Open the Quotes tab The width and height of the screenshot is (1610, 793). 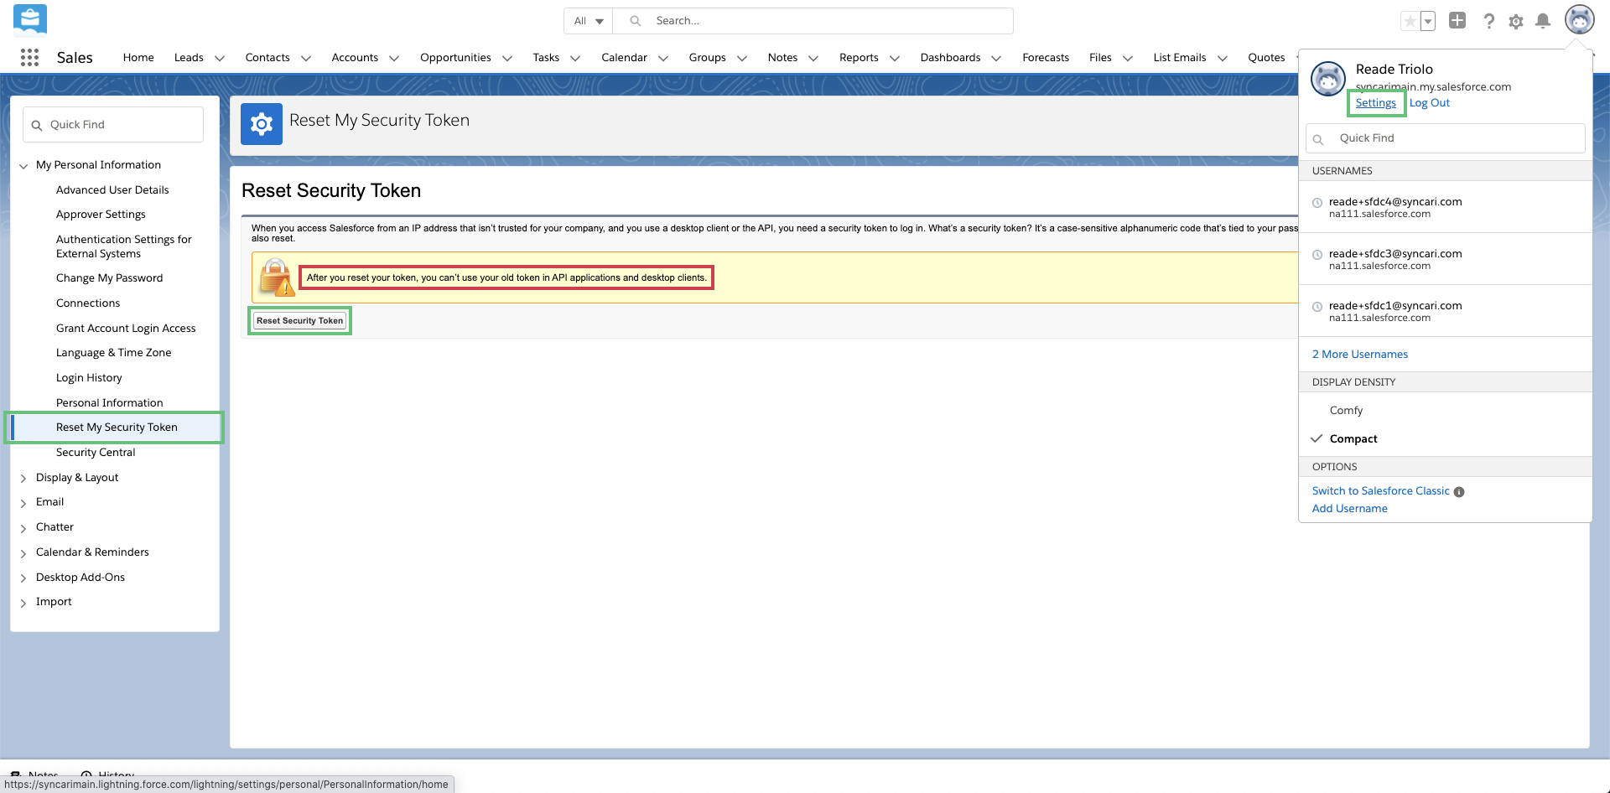(1266, 58)
